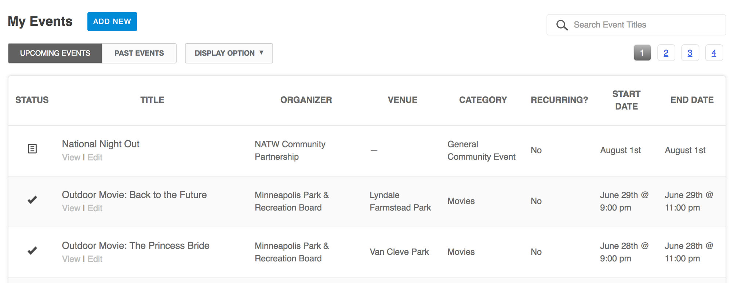Click the magnifying glass search icon

click(x=562, y=25)
